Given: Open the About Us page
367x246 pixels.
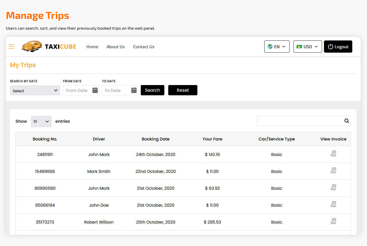Looking at the screenshot, I should pos(115,47).
